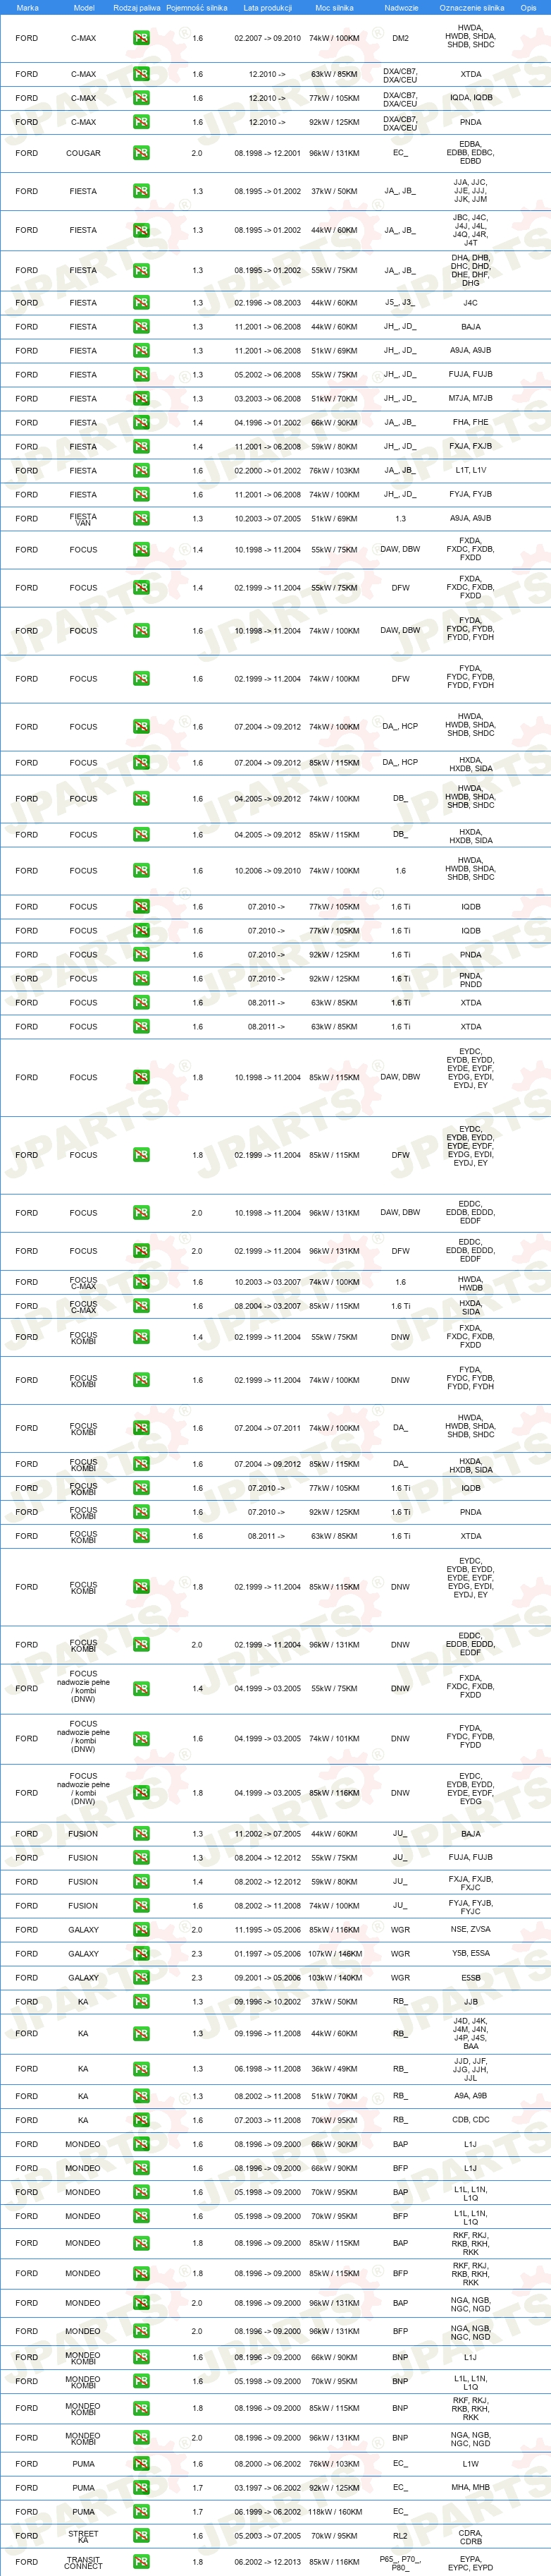551x2576 pixels.
Task: Click fuel icon in GALAXY Y5B, E5SA row
Action: [141, 1954]
